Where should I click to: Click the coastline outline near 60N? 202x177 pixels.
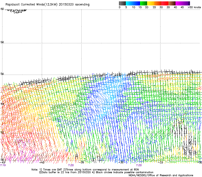coord(16,11)
